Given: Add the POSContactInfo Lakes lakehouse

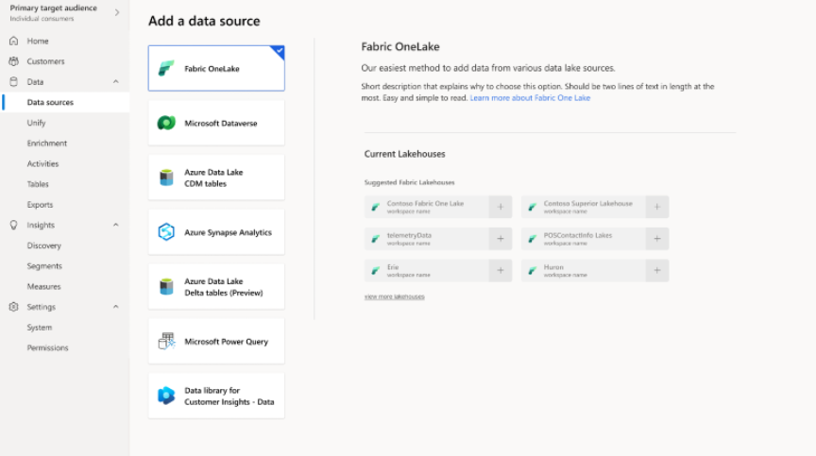Looking at the screenshot, I should pyautogui.click(x=657, y=239).
